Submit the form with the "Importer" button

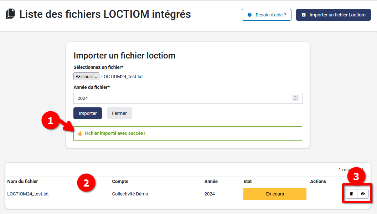coord(88,113)
